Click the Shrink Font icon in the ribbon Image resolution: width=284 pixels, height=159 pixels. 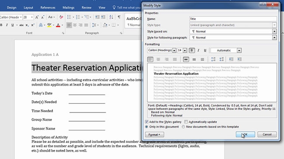tap(43, 17)
